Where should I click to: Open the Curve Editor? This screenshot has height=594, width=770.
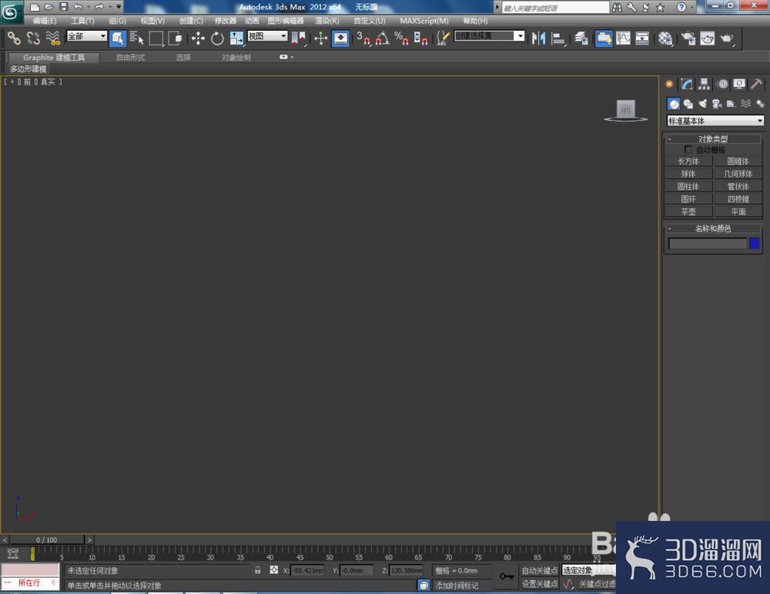(623, 38)
